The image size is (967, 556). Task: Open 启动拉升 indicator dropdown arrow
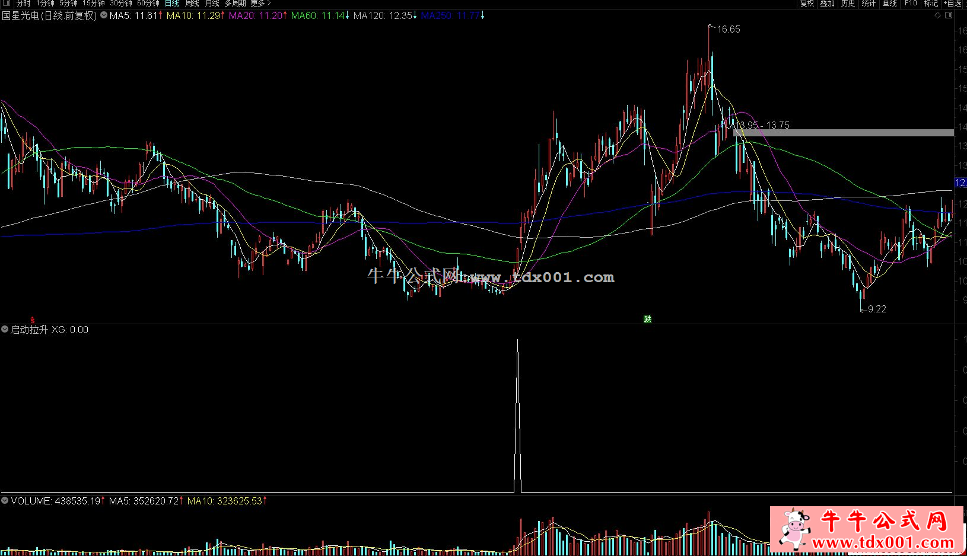tap(5, 329)
